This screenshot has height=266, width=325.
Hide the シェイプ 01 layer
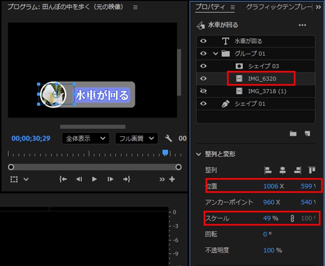(x=203, y=104)
